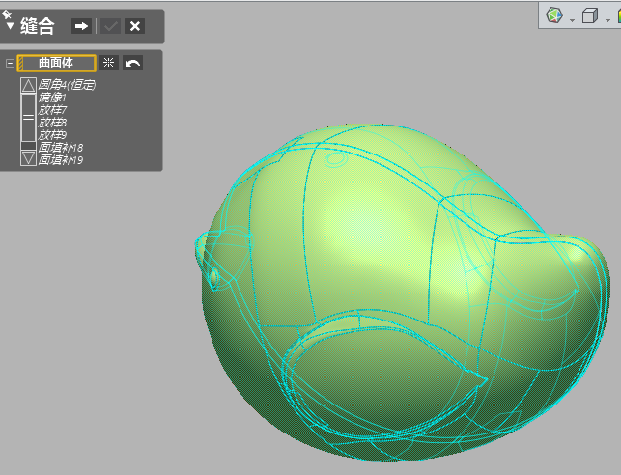Click the list scrollbar handle
The height and width of the screenshot is (475, 621).
pos(28,117)
